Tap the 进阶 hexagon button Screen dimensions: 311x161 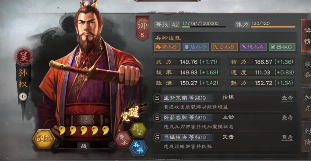coord(44,139)
